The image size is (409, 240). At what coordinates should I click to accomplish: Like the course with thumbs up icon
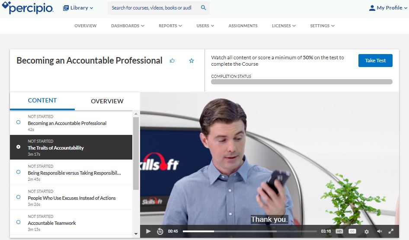click(x=173, y=61)
